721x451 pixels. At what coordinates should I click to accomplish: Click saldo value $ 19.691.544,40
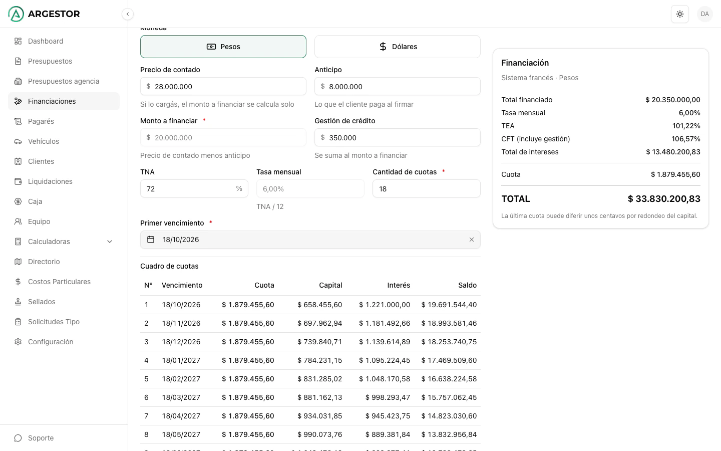[449, 305]
